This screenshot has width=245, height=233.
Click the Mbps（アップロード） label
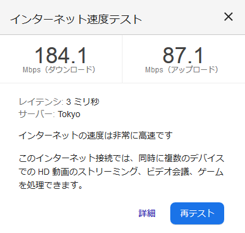coord(182,70)
